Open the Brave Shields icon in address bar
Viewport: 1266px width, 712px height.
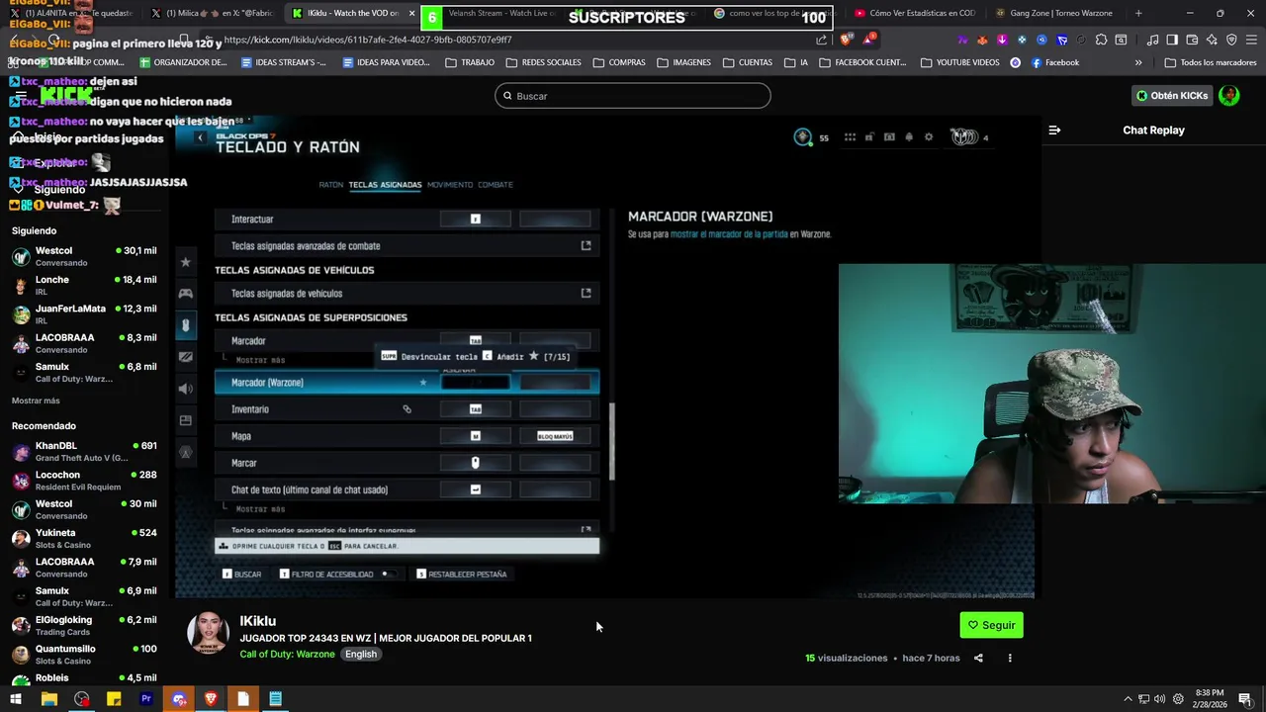[x=846, y=40]
